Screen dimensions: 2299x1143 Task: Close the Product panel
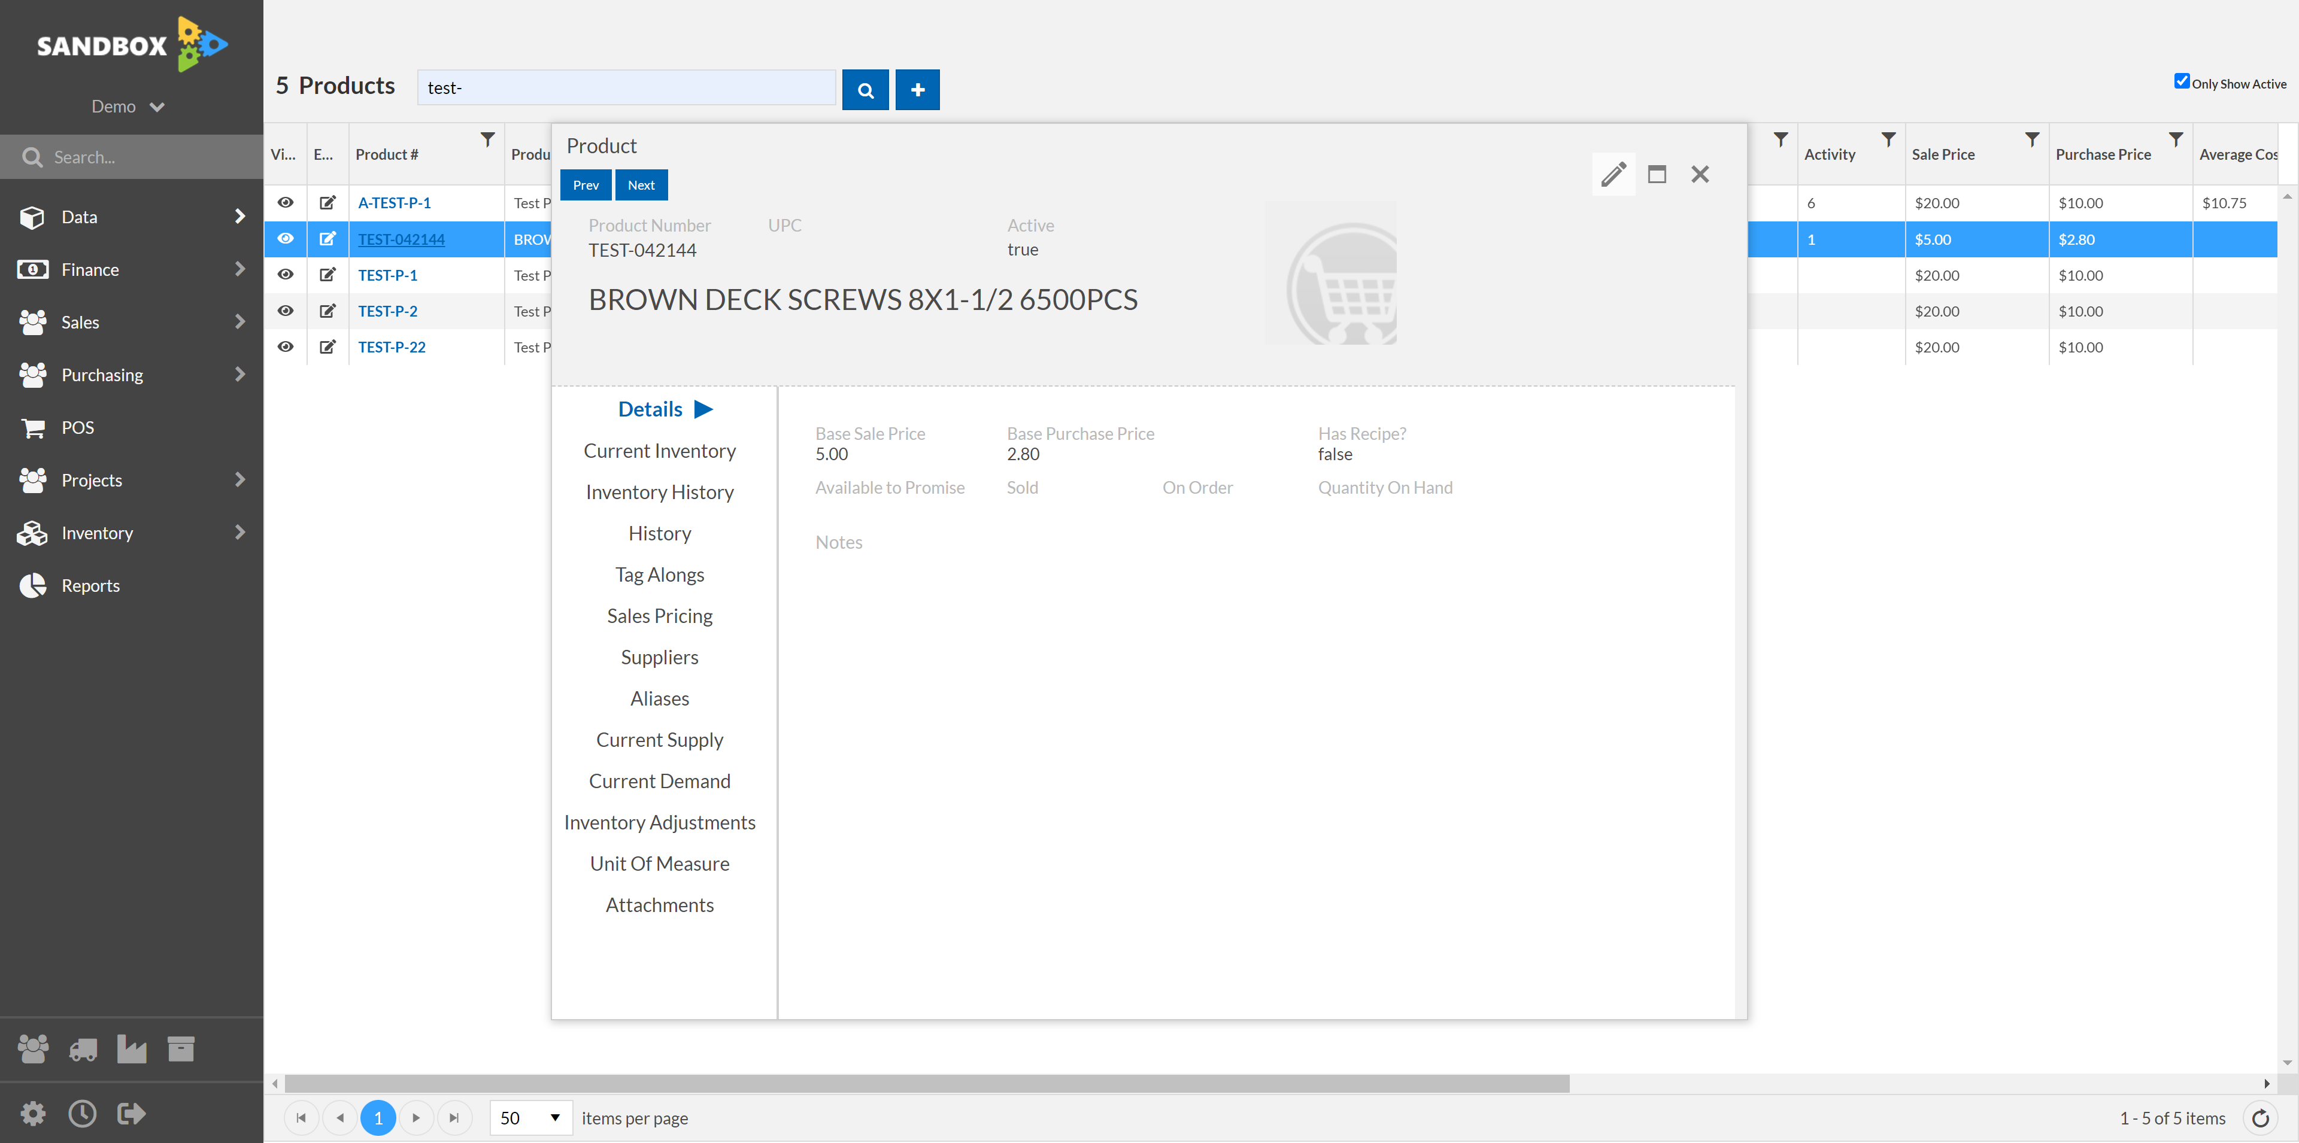coord(1700,174)
